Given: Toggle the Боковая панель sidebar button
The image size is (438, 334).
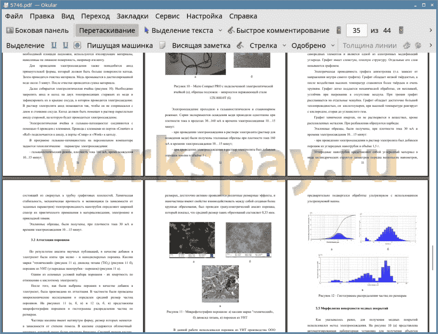Looking at the screenshot, I should (x=37, y=31).
